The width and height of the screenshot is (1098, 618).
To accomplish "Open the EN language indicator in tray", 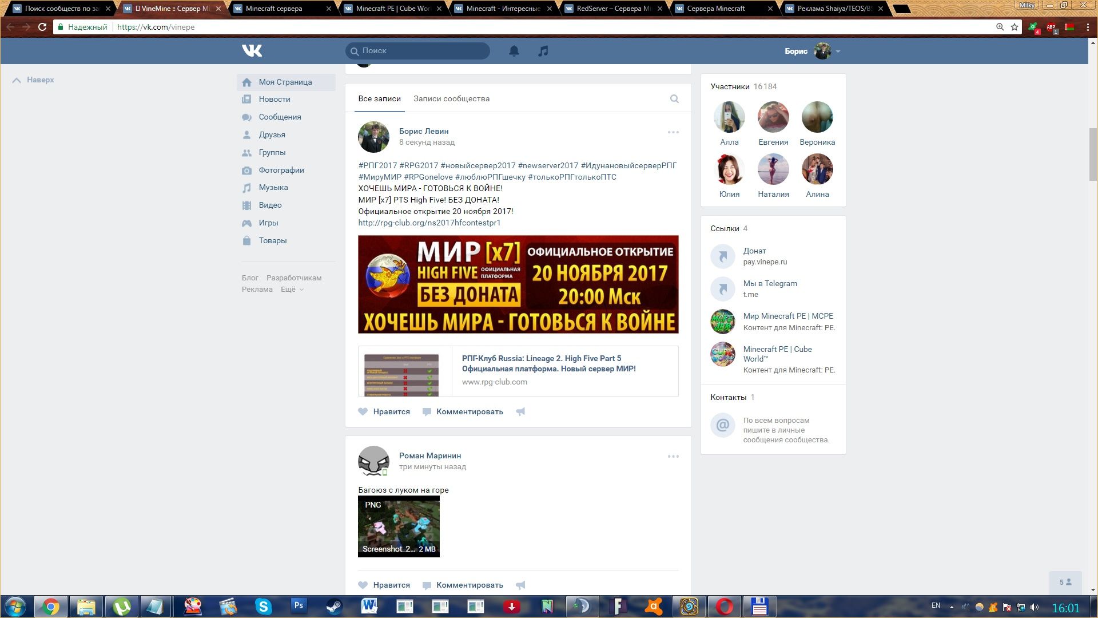I will (x=936, y=605).
